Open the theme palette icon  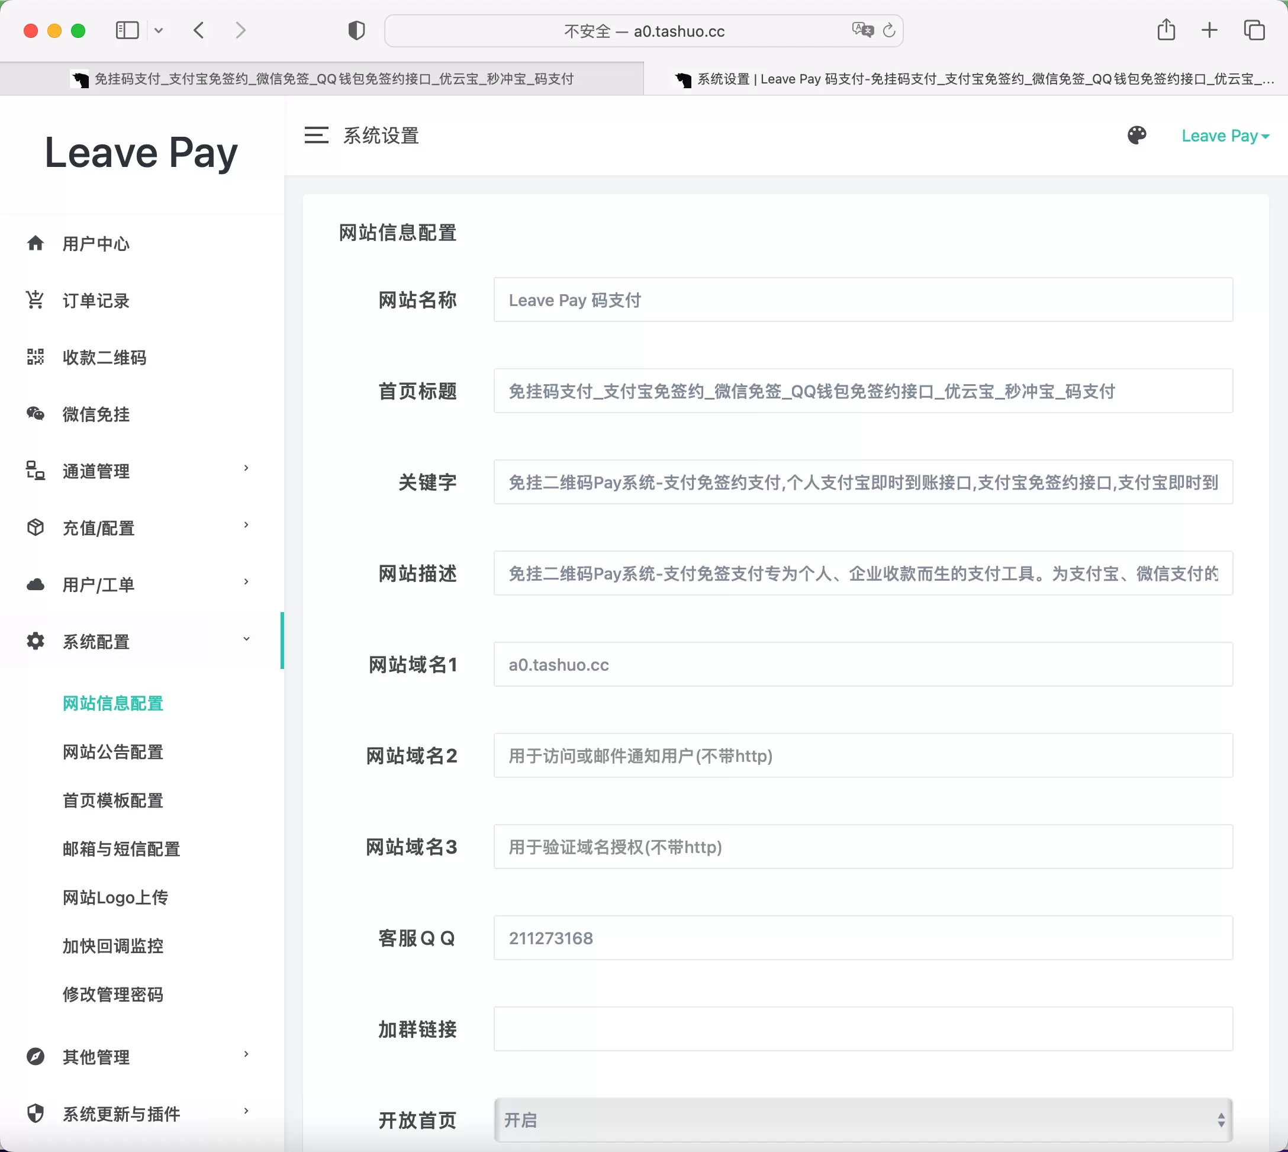click(1136, 136)
